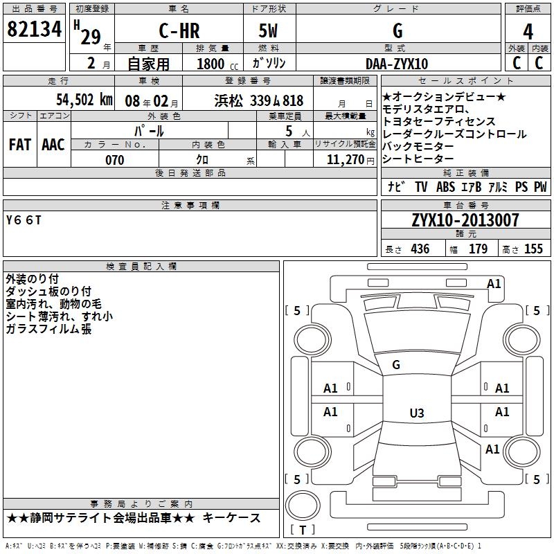Select the interior color クロ
Screen dimensions: 554x554
(x=202, y=160)
